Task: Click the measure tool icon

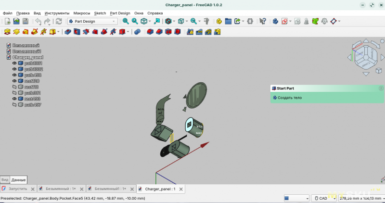Action: click(207, 21)
